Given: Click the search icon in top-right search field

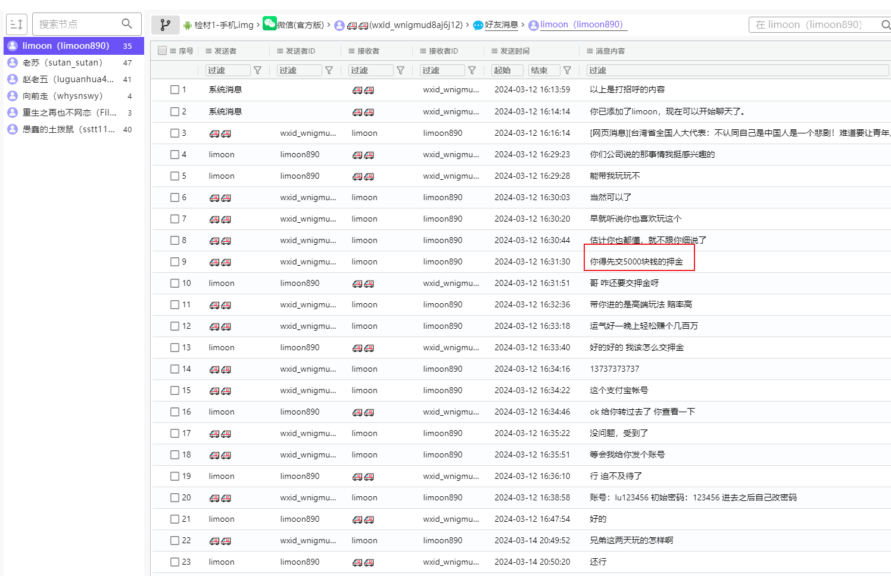Looking at the screenshot, I should coord(886,25).
